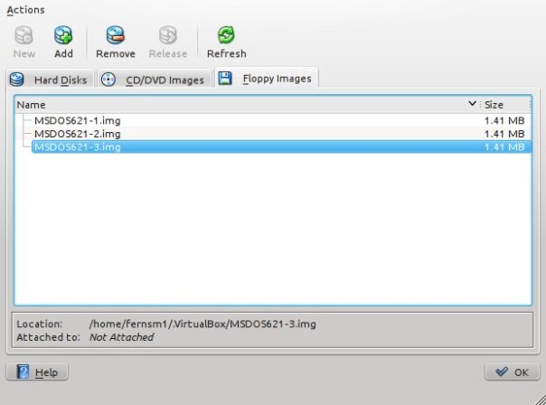
Task: Click the location path /home/fernsm1/.VirtualBox/MSDOS621-3.img
Action: tap(202, 324)
